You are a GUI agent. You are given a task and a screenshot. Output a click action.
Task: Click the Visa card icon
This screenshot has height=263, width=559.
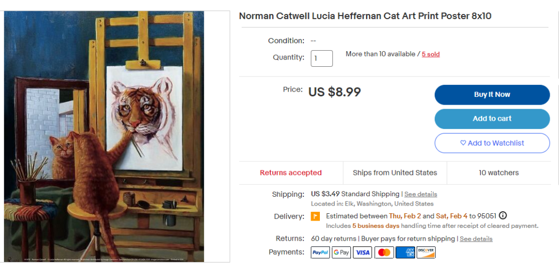click(363, 252)
